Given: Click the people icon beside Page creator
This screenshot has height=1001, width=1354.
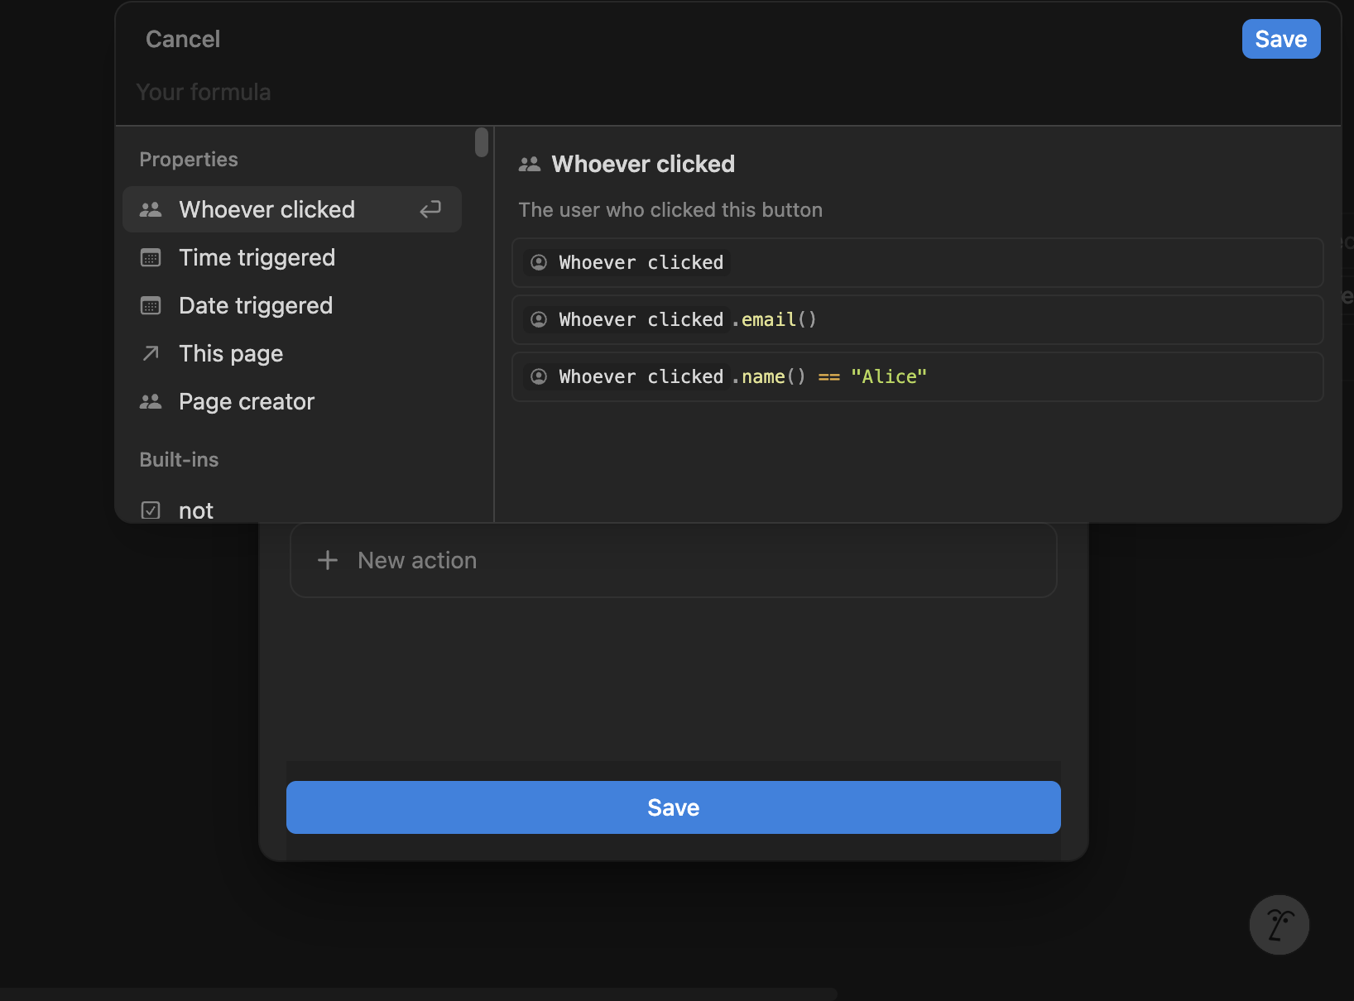Looking at the screenshot, I should [151, 401].
